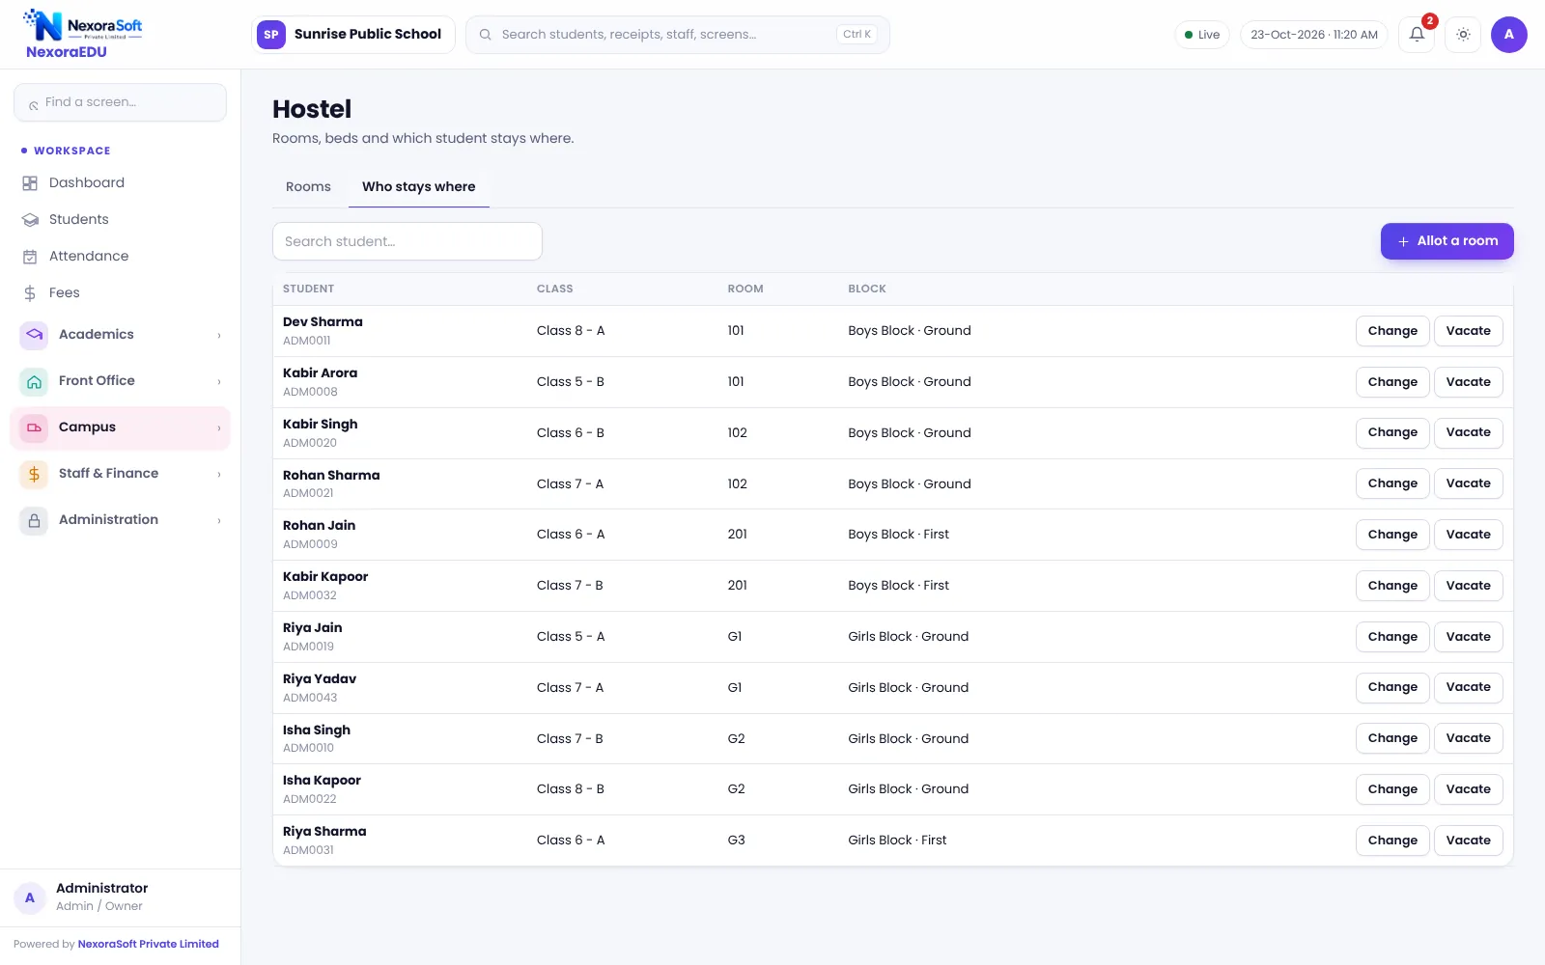Click the STUDENT column header
Image resolution: width=1545 pixels, height=965 pixels.
(308, 289)
